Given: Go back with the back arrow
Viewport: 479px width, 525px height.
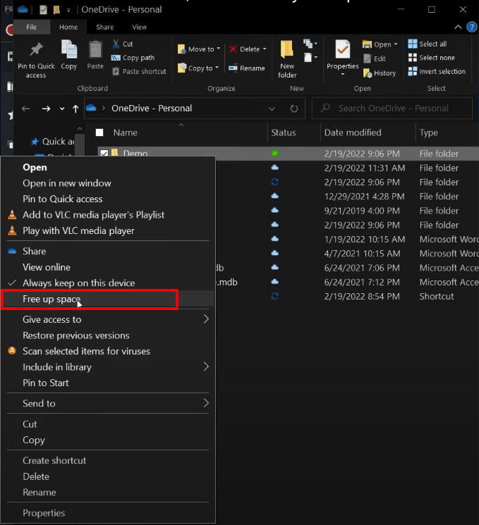Looking at the screenshot, I should pyautogui.click(x=26, y=109).
